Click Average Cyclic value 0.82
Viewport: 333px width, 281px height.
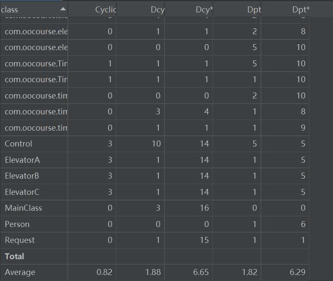pyautogui.click(x=104, y=272)
